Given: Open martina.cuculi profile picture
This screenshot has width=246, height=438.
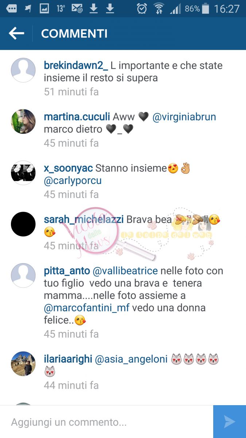Looking at the screenshot, I should tap(23, 121).
